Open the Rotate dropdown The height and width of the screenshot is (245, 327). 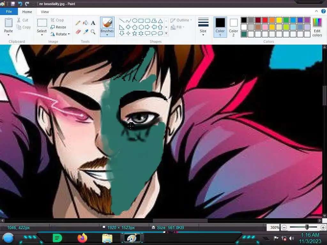coord(60,34)
